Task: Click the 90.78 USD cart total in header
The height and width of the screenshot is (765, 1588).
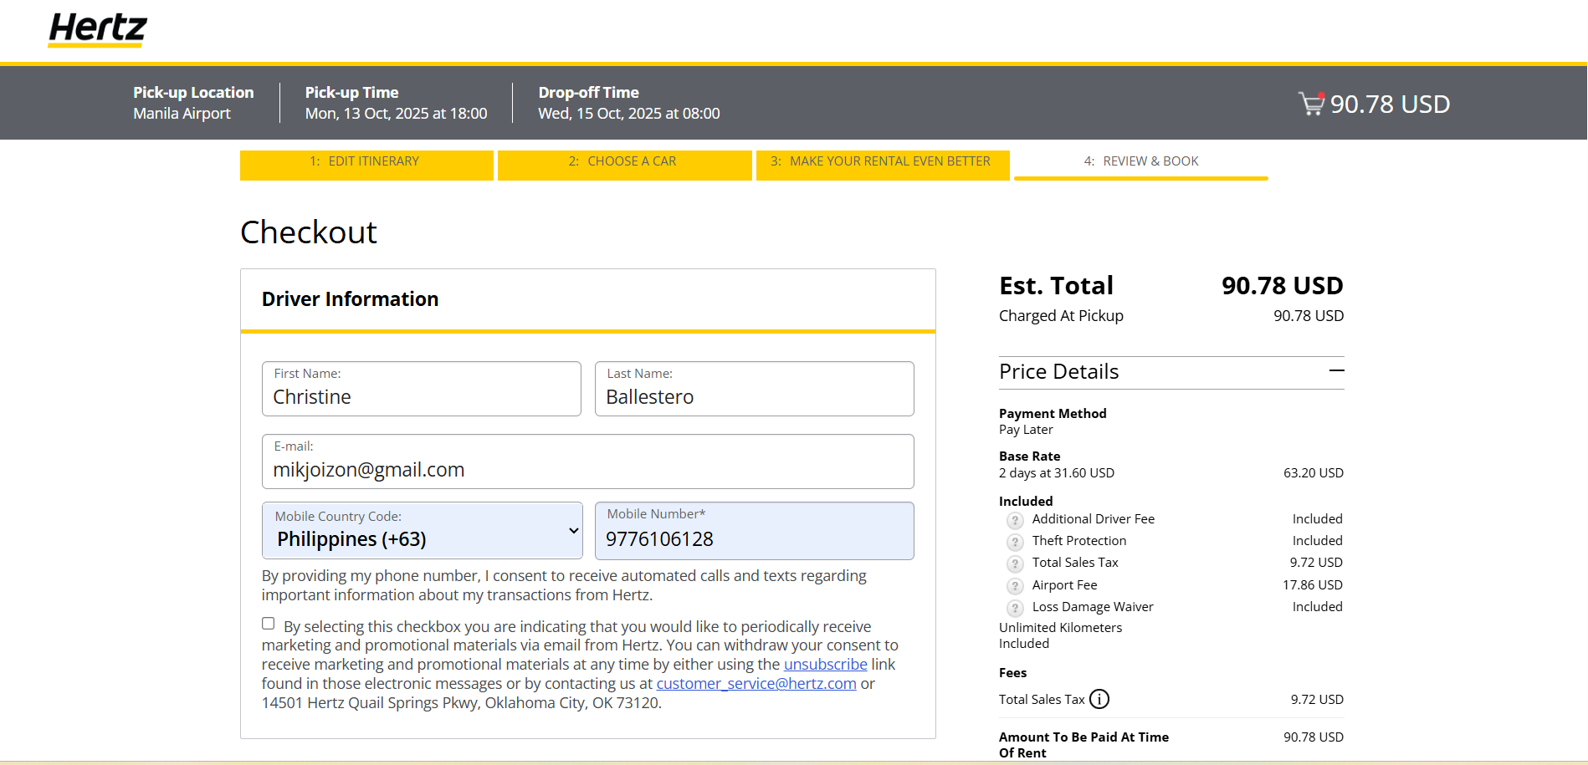Action: click(1391, 104)
